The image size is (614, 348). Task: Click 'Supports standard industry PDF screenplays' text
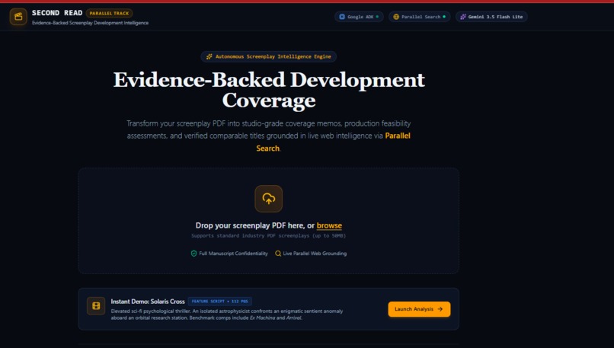[268, 236]
